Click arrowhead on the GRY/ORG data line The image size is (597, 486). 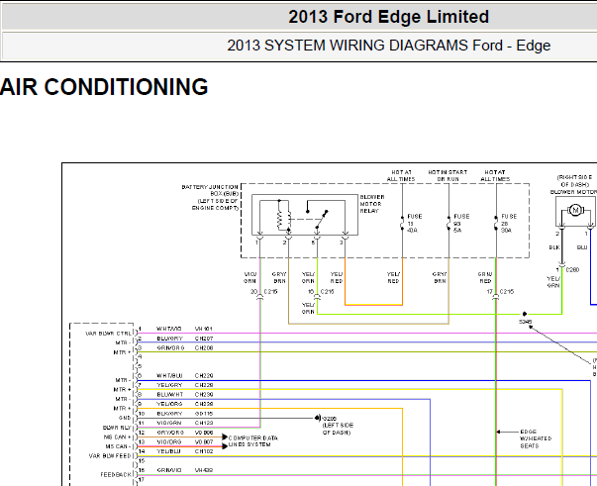225,437
